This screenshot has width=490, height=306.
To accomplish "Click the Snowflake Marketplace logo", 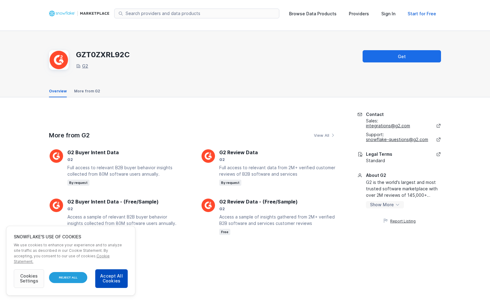I will point(79,13).
